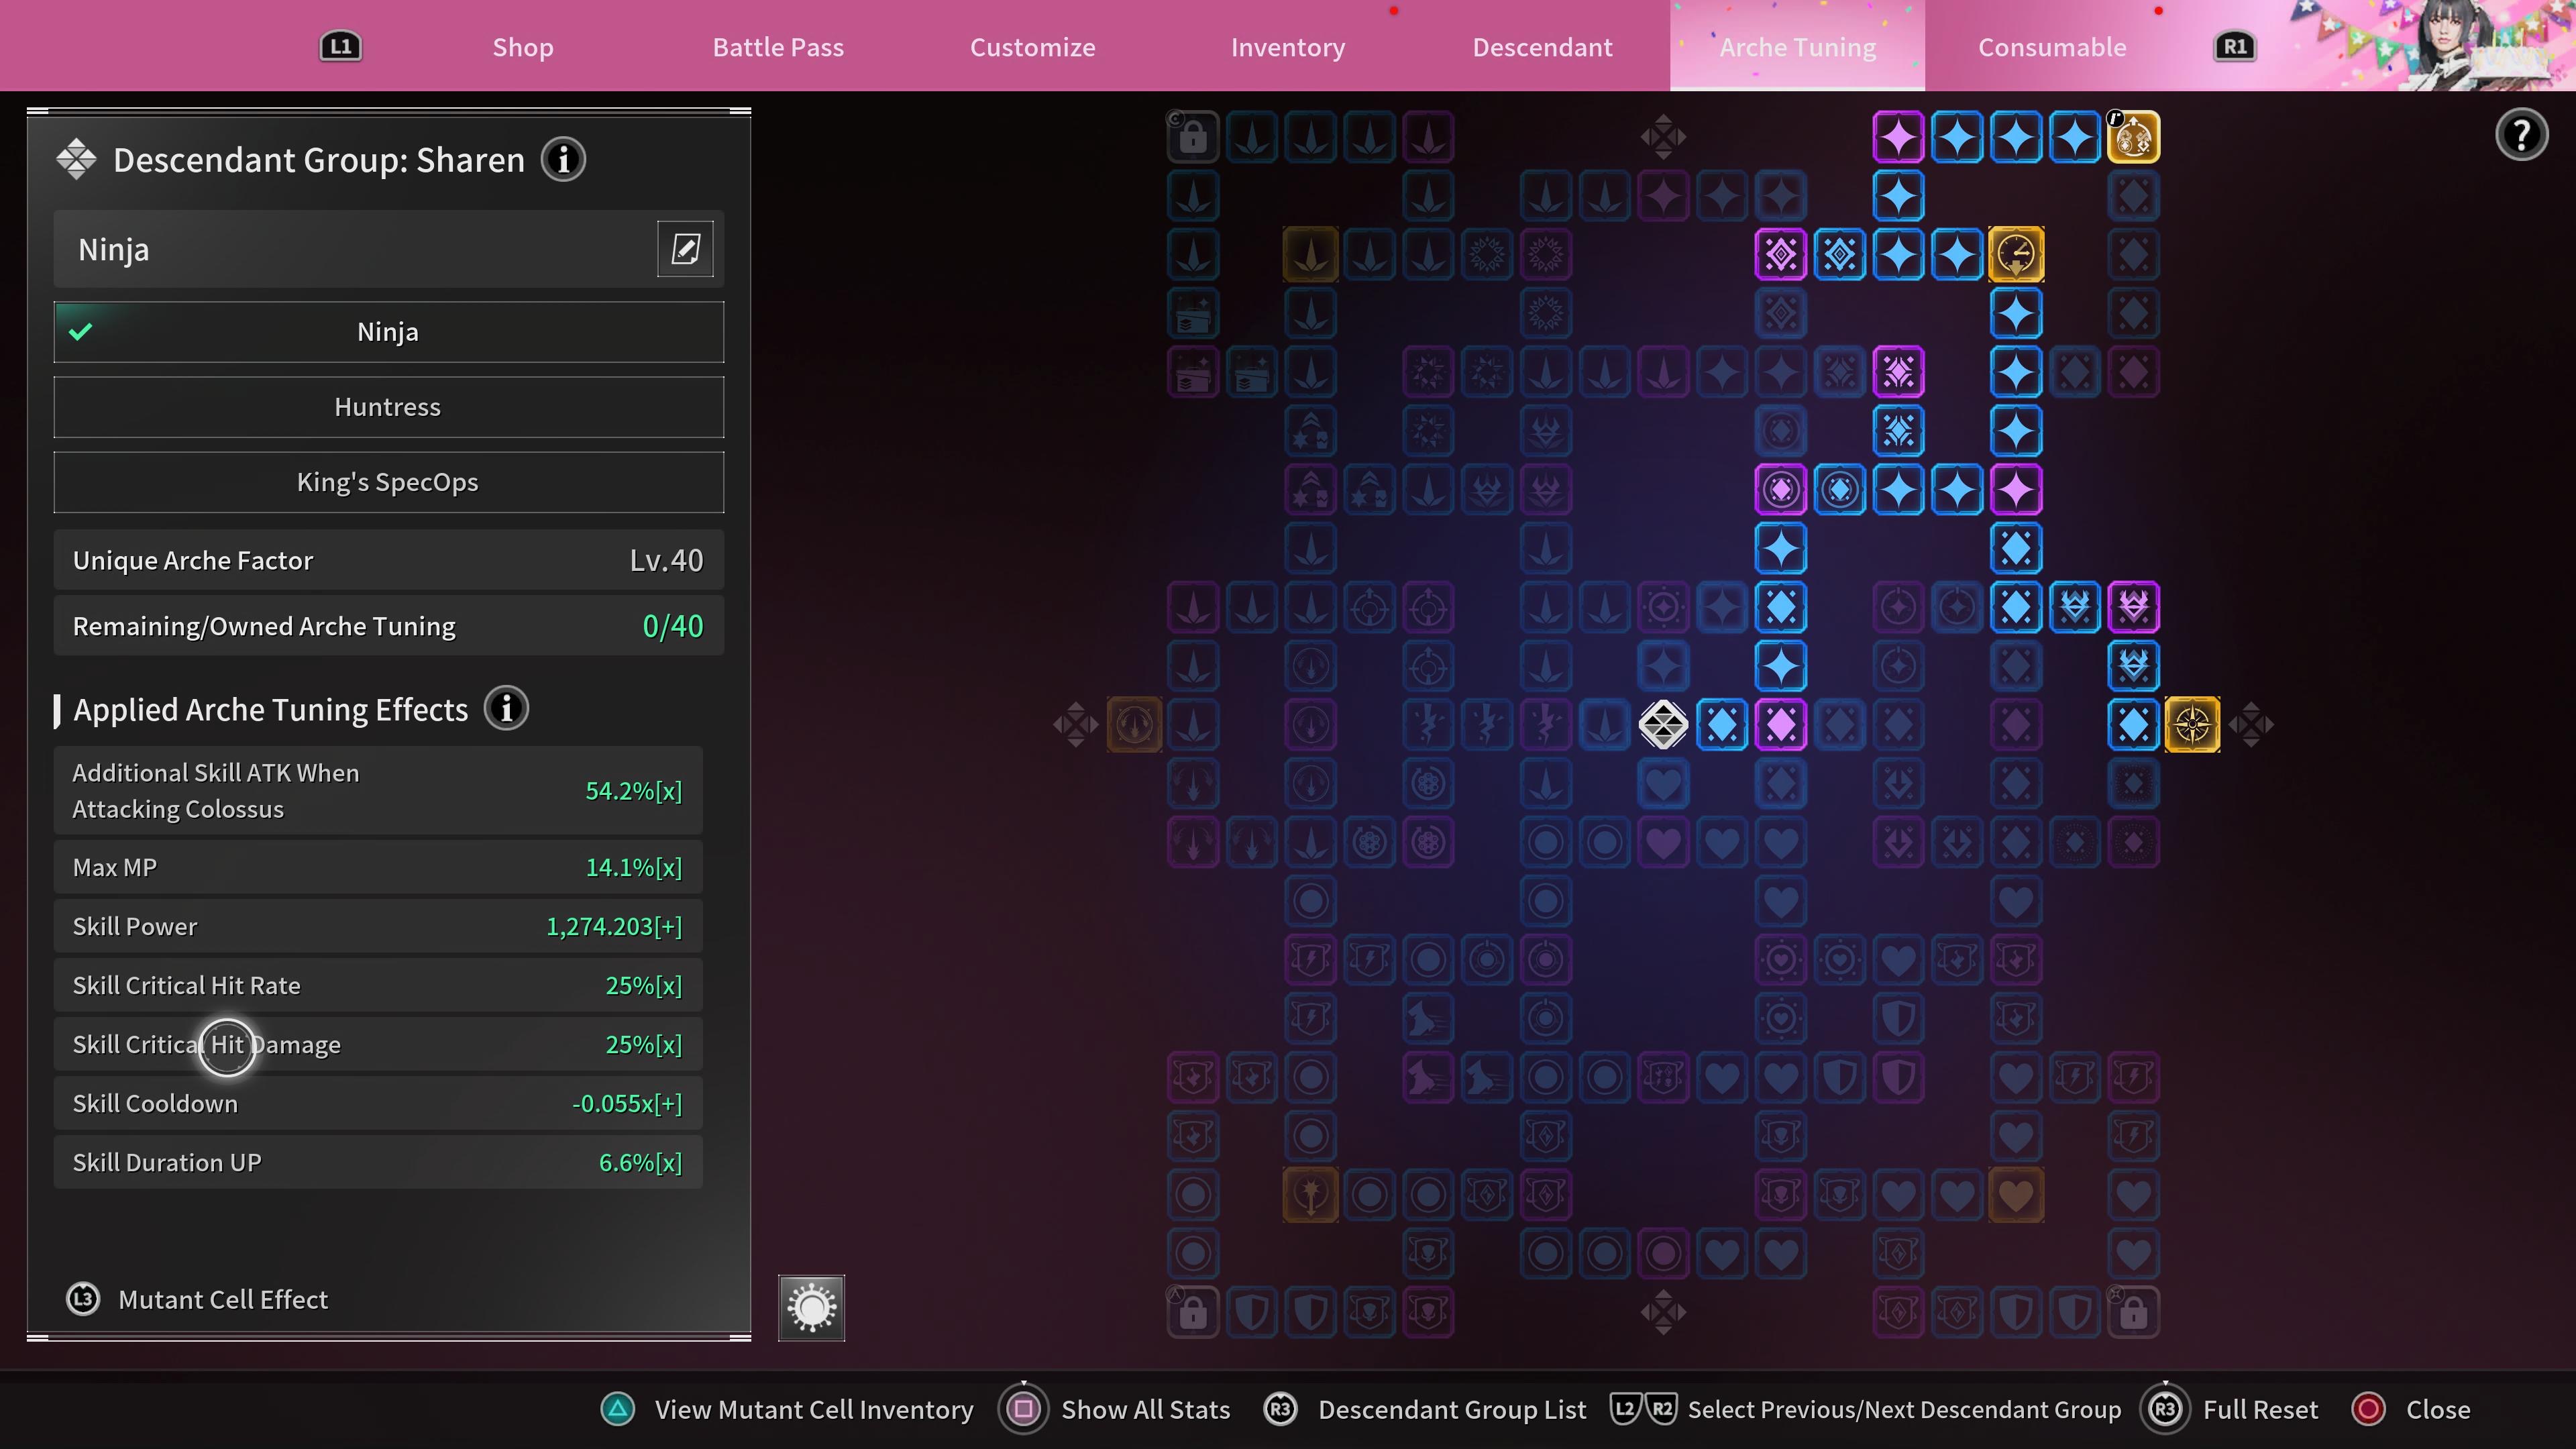Click the Additional Skill ATK When Attacking Colossus row
The width and height of the screenshot is (2576, 1449).
pyautogui.click(x=378, y=790)
